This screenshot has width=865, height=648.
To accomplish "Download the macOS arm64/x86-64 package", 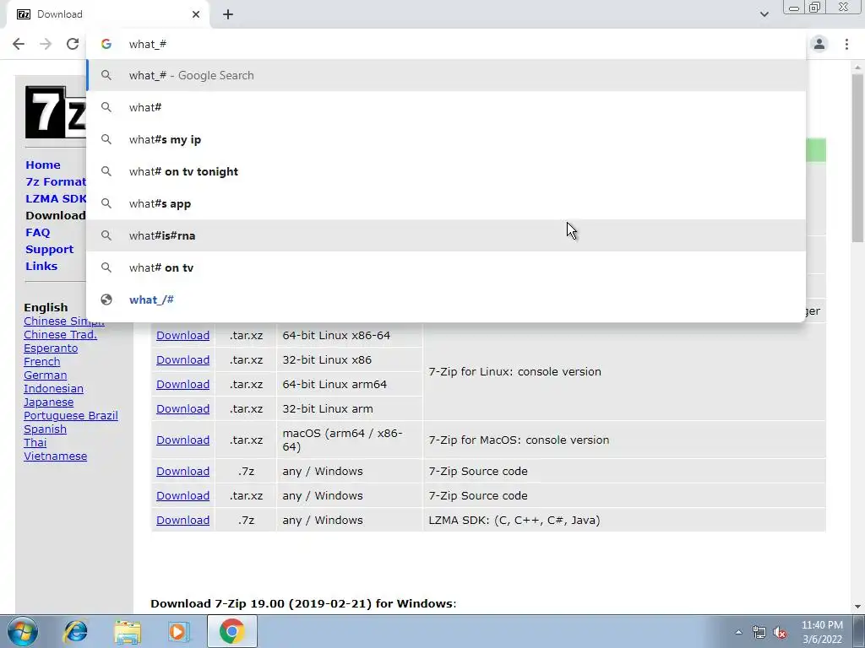I will pos(182,440).
